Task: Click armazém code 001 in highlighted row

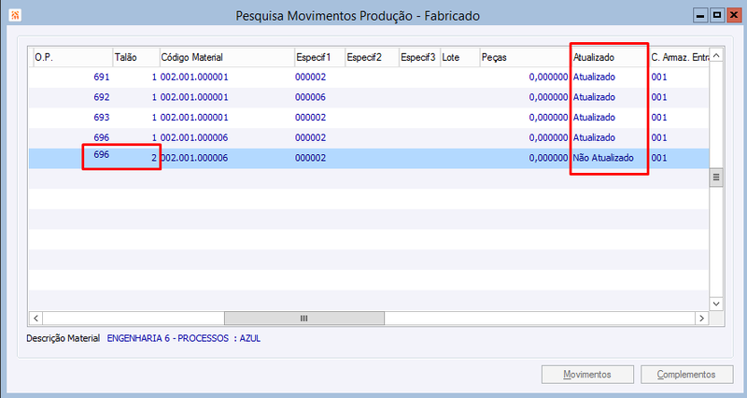Action: (x=659, y=158)
